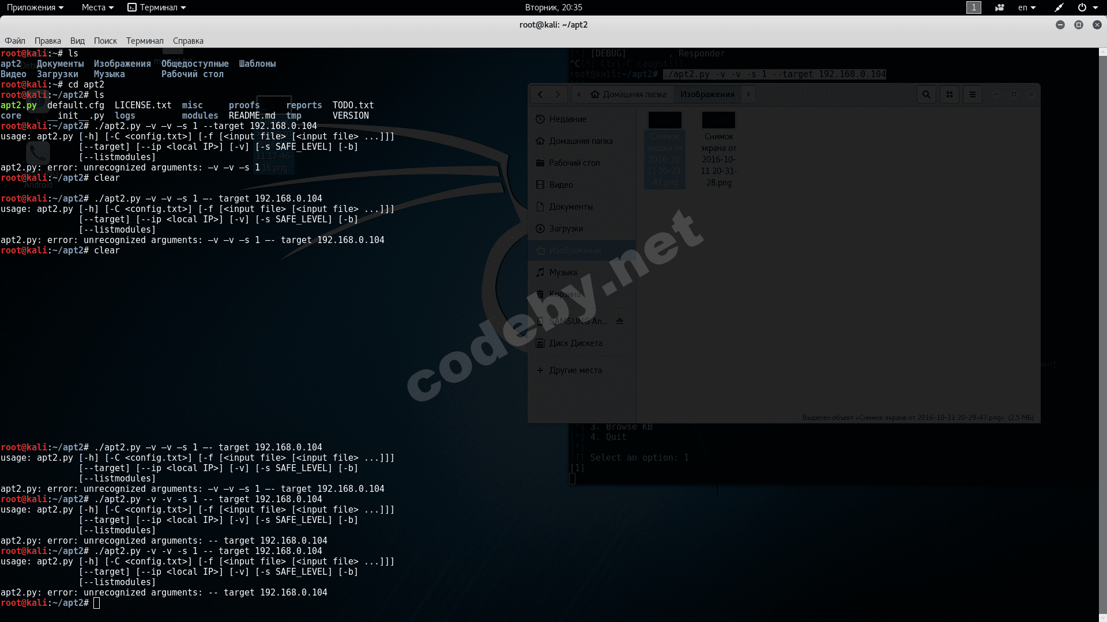Open the Поиск menu
The image size is (1107, 622).
(105, 41)
